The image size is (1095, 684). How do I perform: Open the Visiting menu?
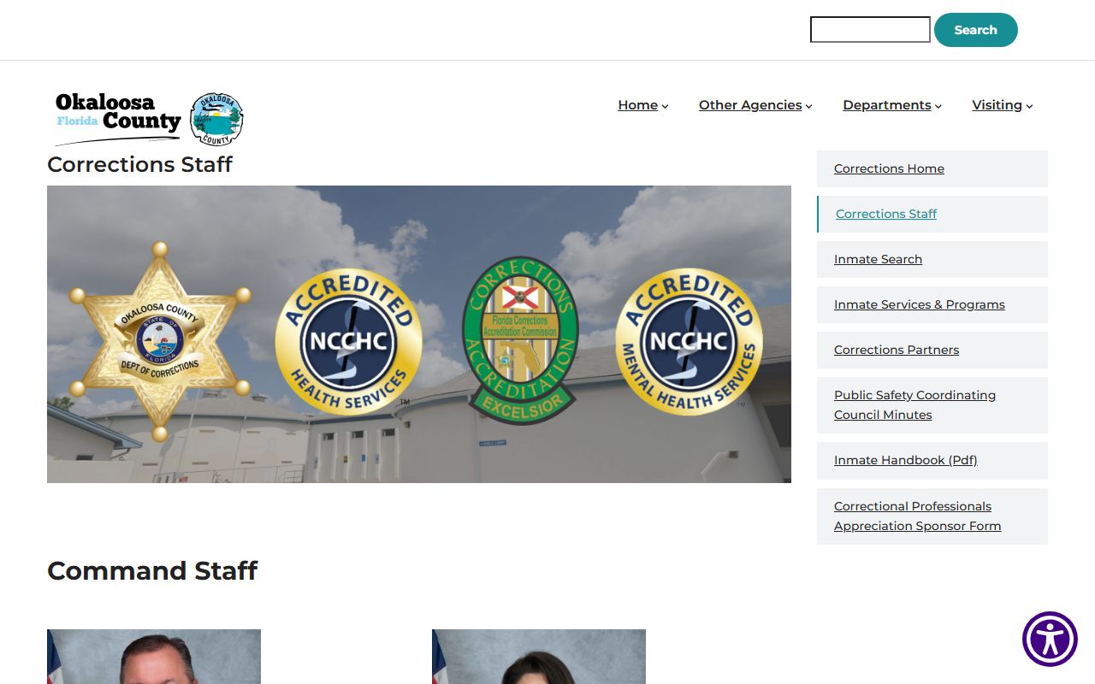pos(997,105)
